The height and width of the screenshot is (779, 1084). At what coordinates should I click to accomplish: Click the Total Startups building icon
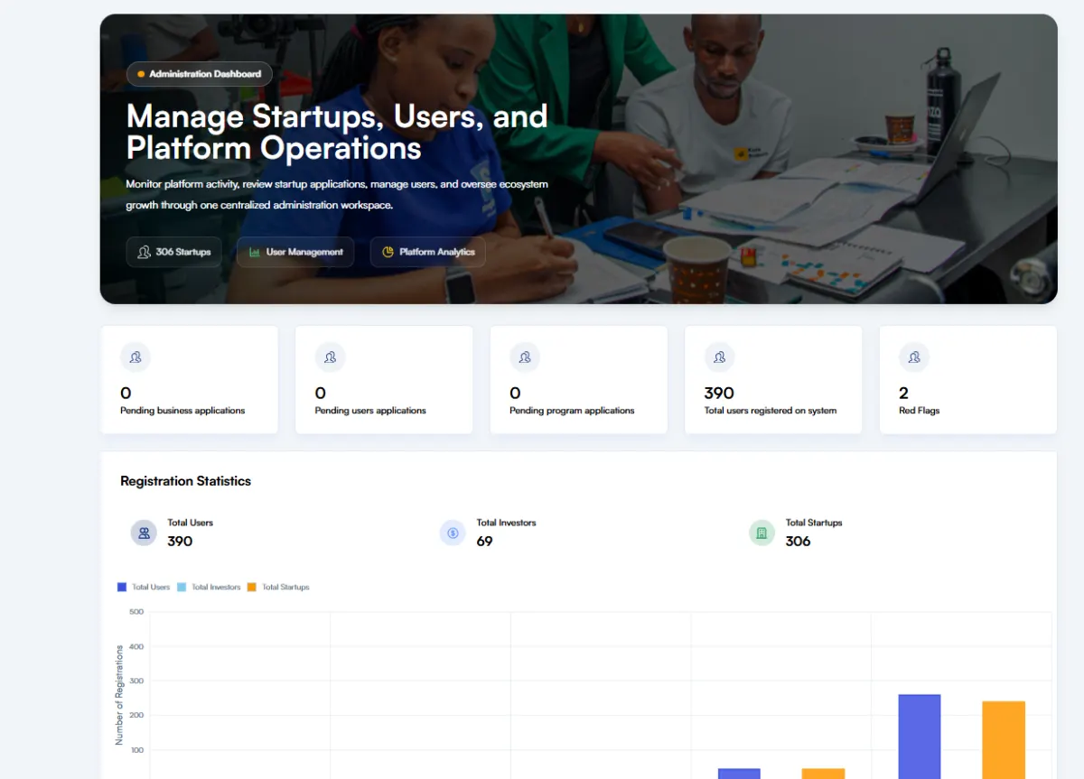tap(762, 533)
